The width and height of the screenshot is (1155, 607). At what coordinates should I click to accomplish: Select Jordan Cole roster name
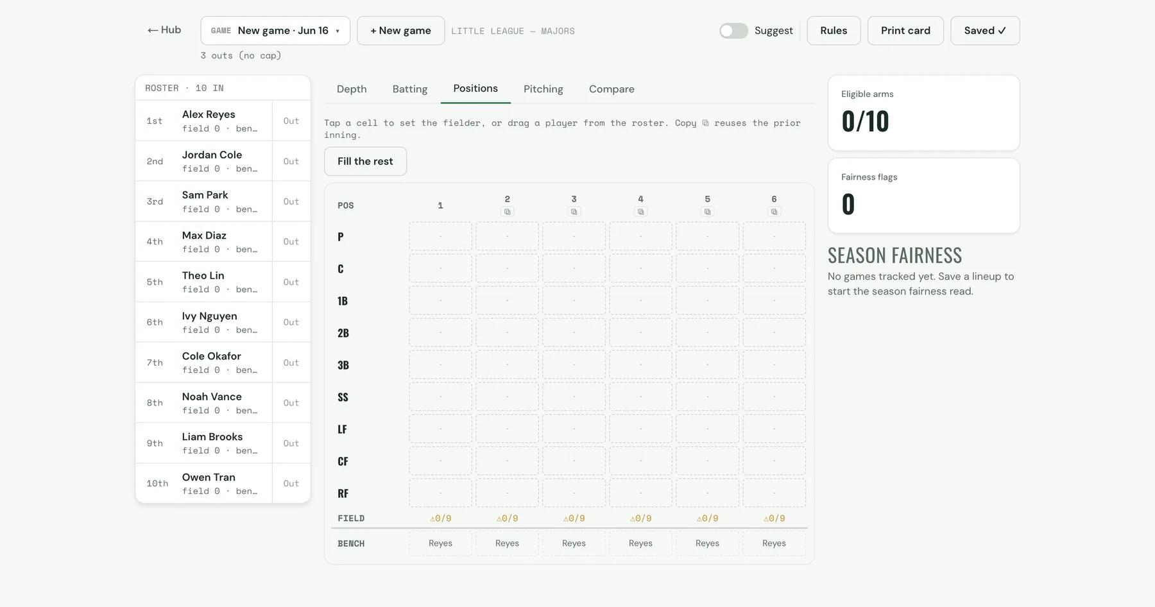(x=212, y=155)
